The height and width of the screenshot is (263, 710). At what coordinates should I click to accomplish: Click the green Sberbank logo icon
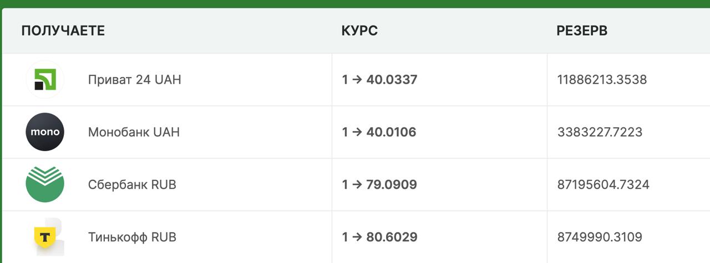[45, 184]
